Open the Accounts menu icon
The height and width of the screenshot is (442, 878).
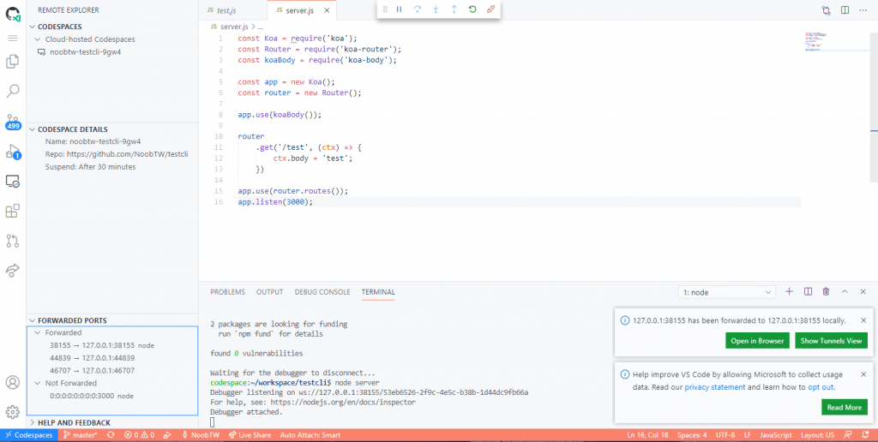click(12, 383)
